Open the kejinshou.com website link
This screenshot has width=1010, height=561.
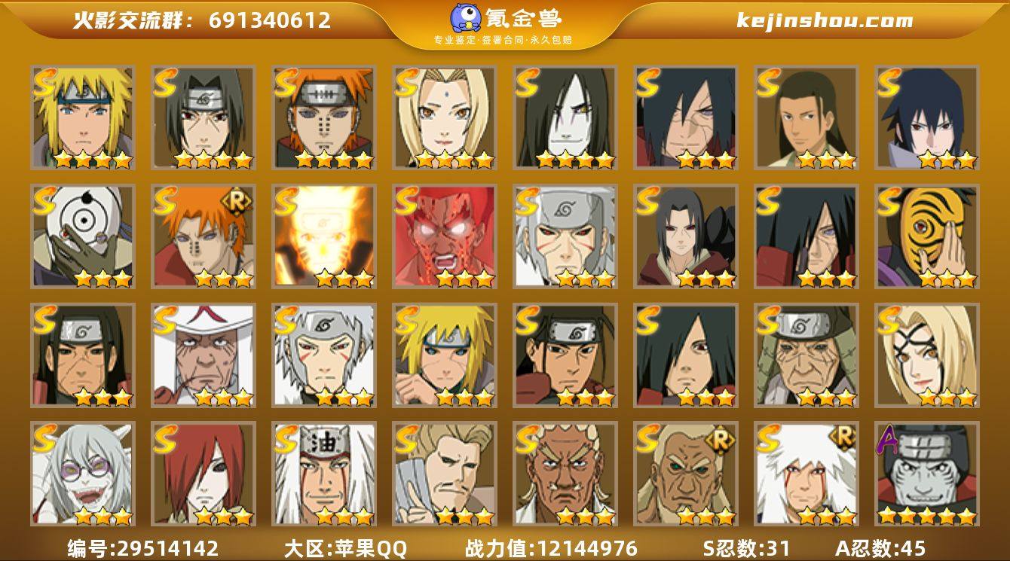point(825,20)
